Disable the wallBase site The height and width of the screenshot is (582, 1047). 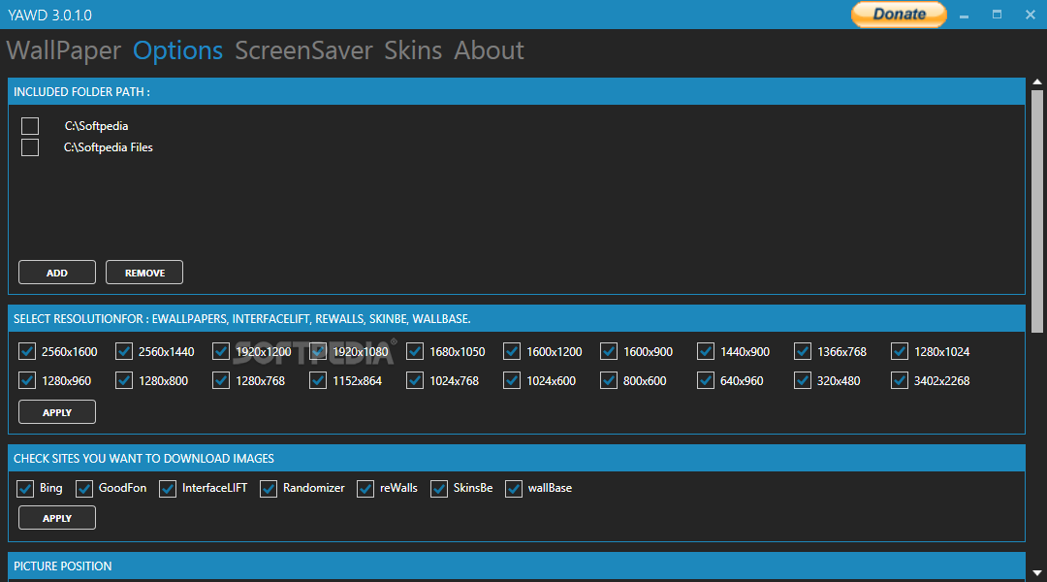(514, 489)
